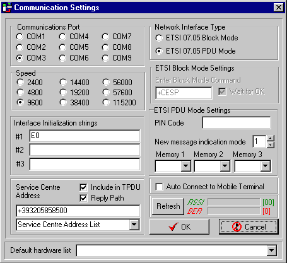Select the COM1 port radio button
Image resolution: width=287 pixels, height=263 pixels.
point(20,37)
